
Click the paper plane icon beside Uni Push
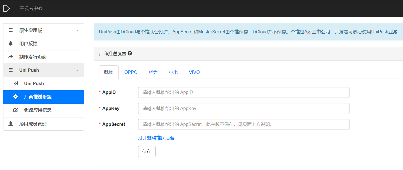coord(16,83)
